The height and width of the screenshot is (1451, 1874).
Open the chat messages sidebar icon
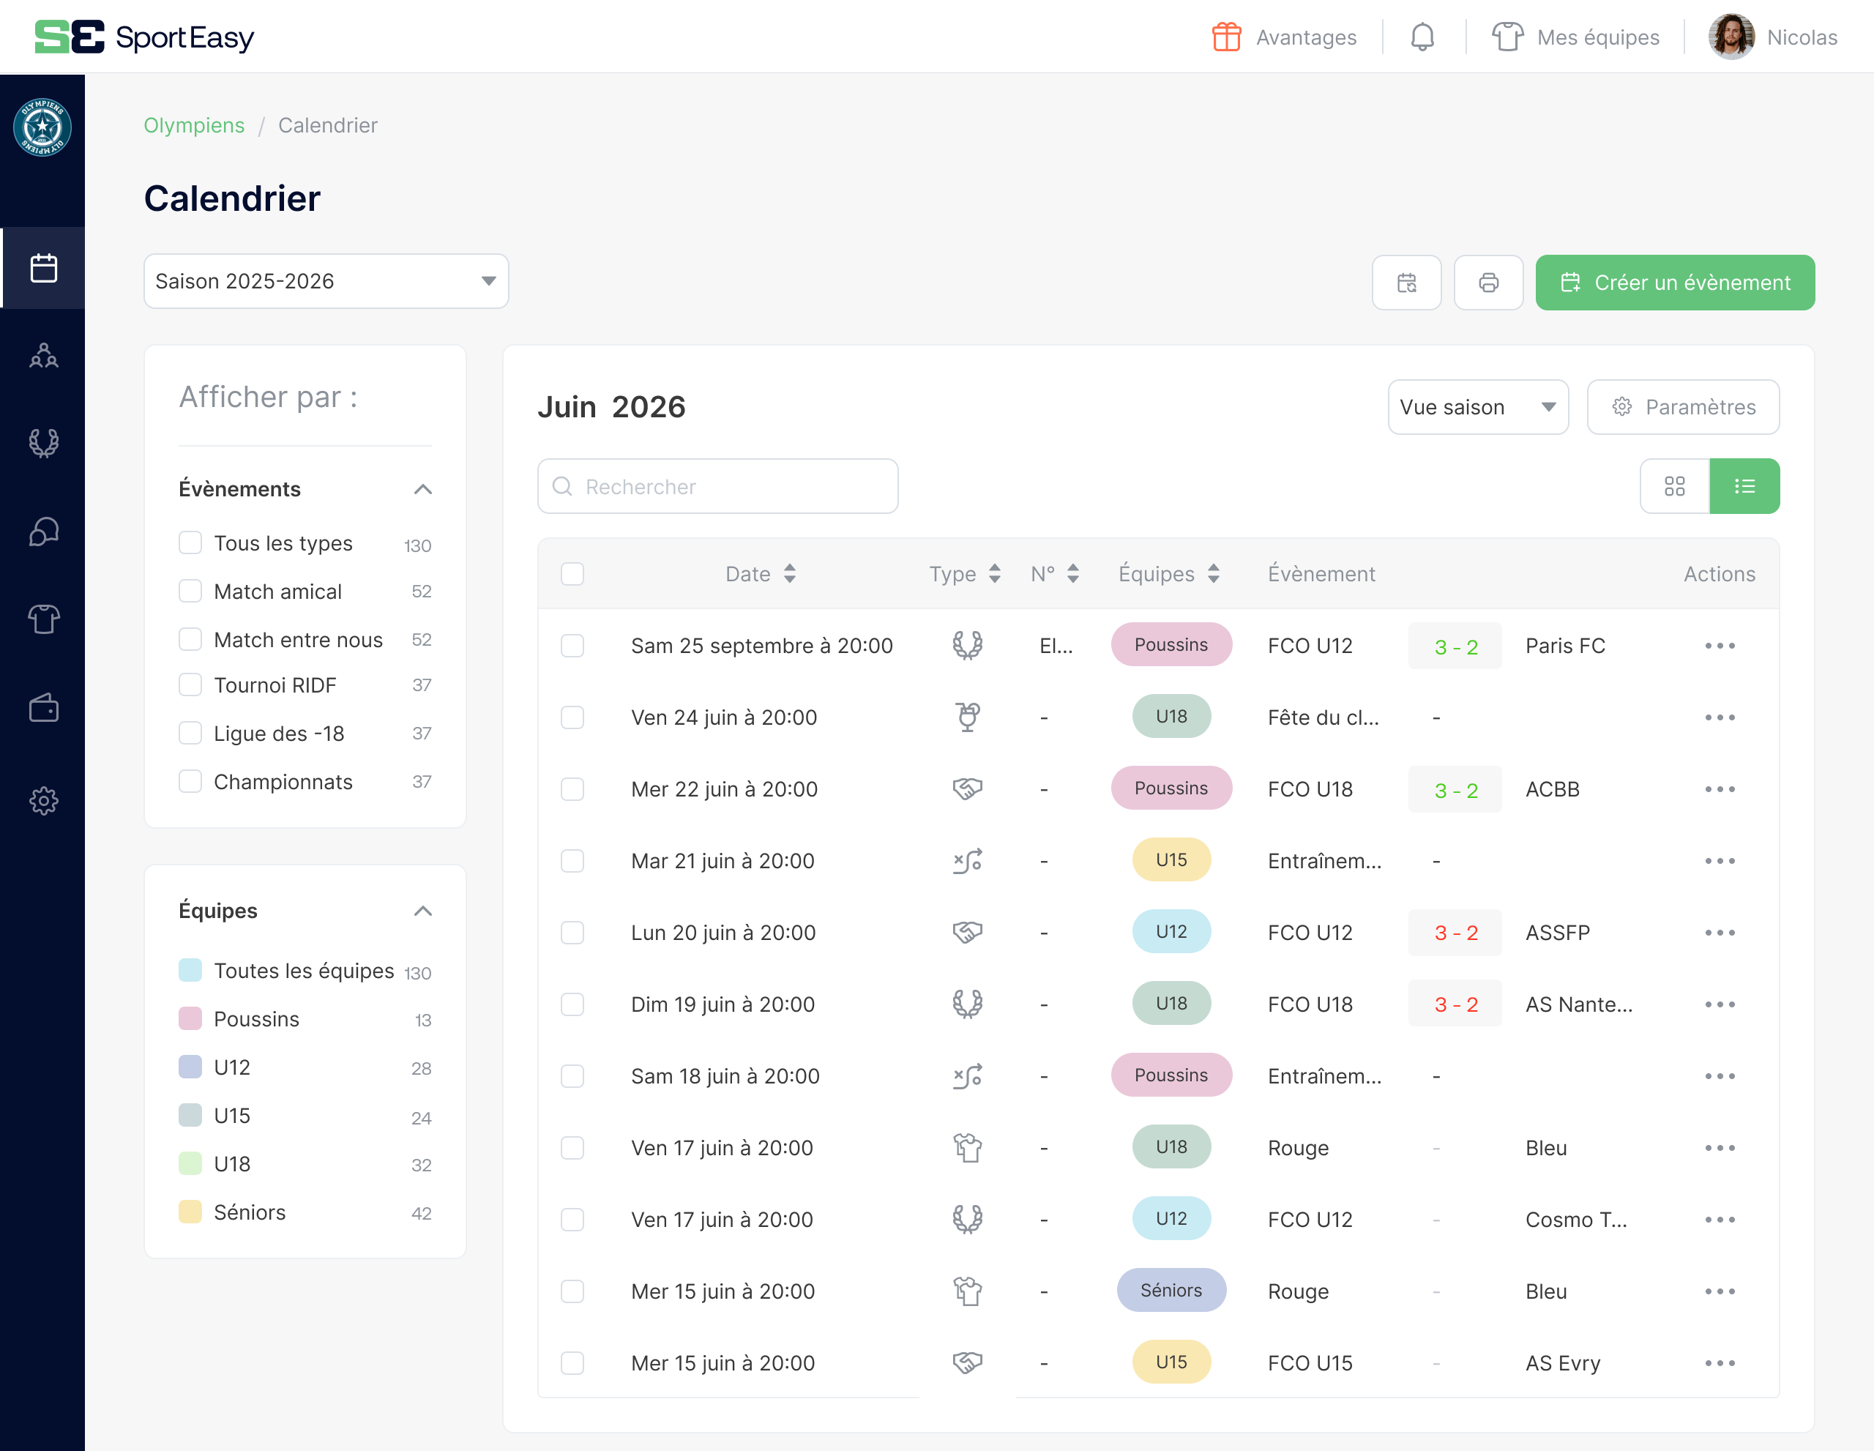(x=43, y=532)
